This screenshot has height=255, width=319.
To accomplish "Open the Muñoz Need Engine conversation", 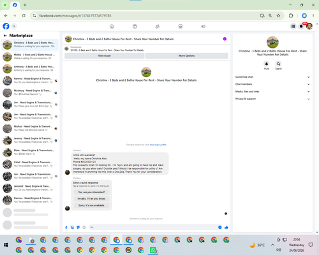I will tap(30, 128).
